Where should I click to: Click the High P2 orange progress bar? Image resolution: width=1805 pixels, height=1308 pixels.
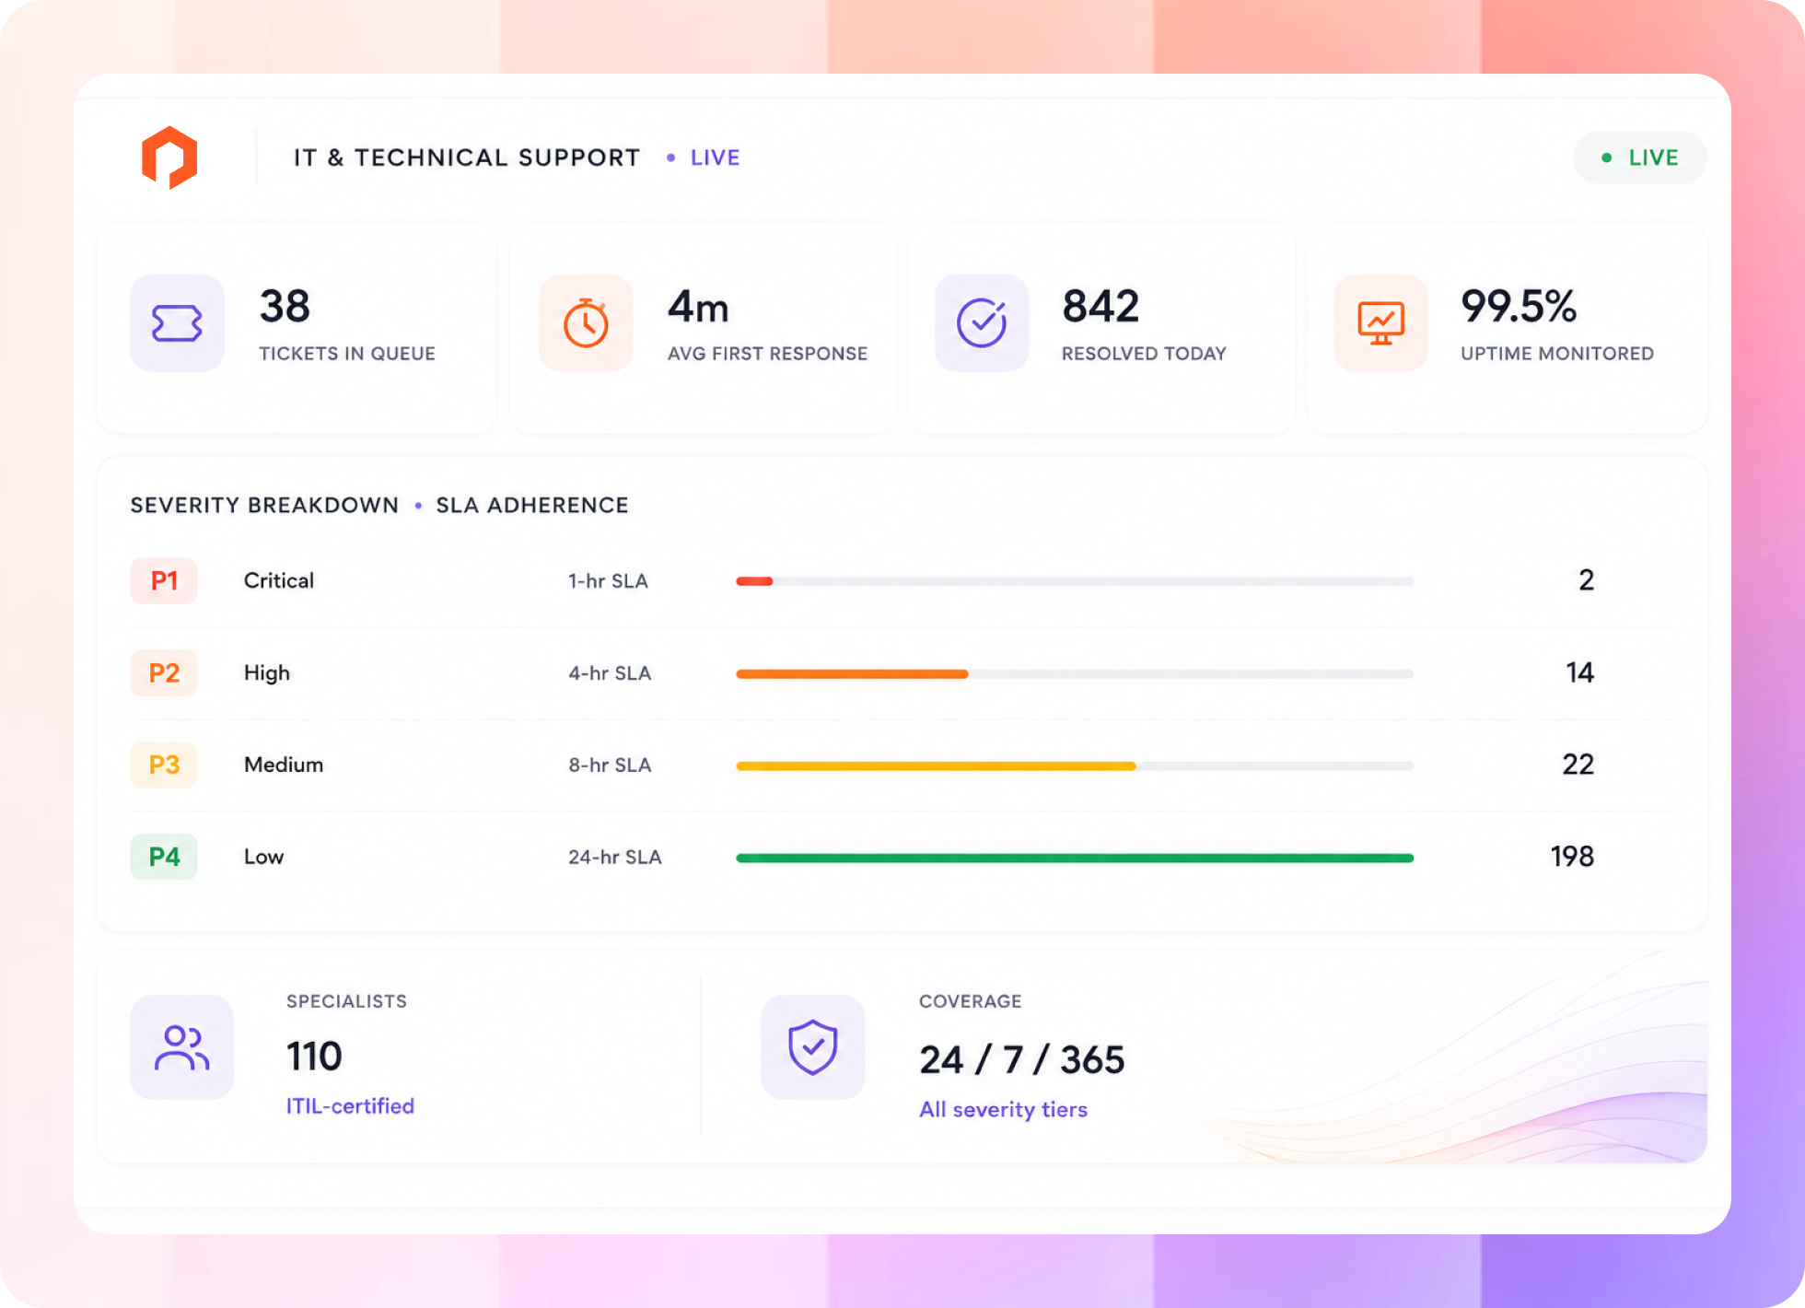(1075, 673)
